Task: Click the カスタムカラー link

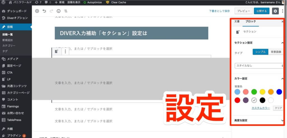Action: 261,108
